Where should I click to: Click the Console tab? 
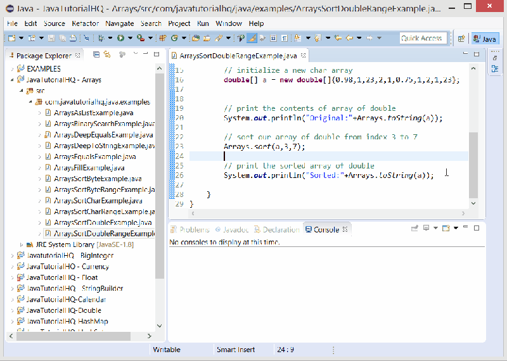(x=326, y=229)
